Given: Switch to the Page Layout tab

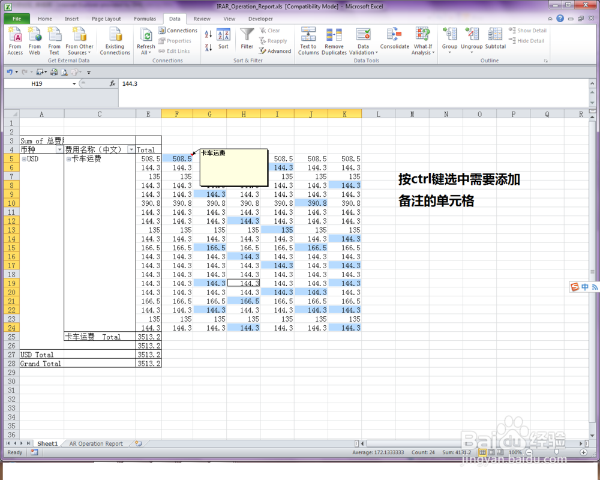Looking at the screenshot, I should pos(106,19).
